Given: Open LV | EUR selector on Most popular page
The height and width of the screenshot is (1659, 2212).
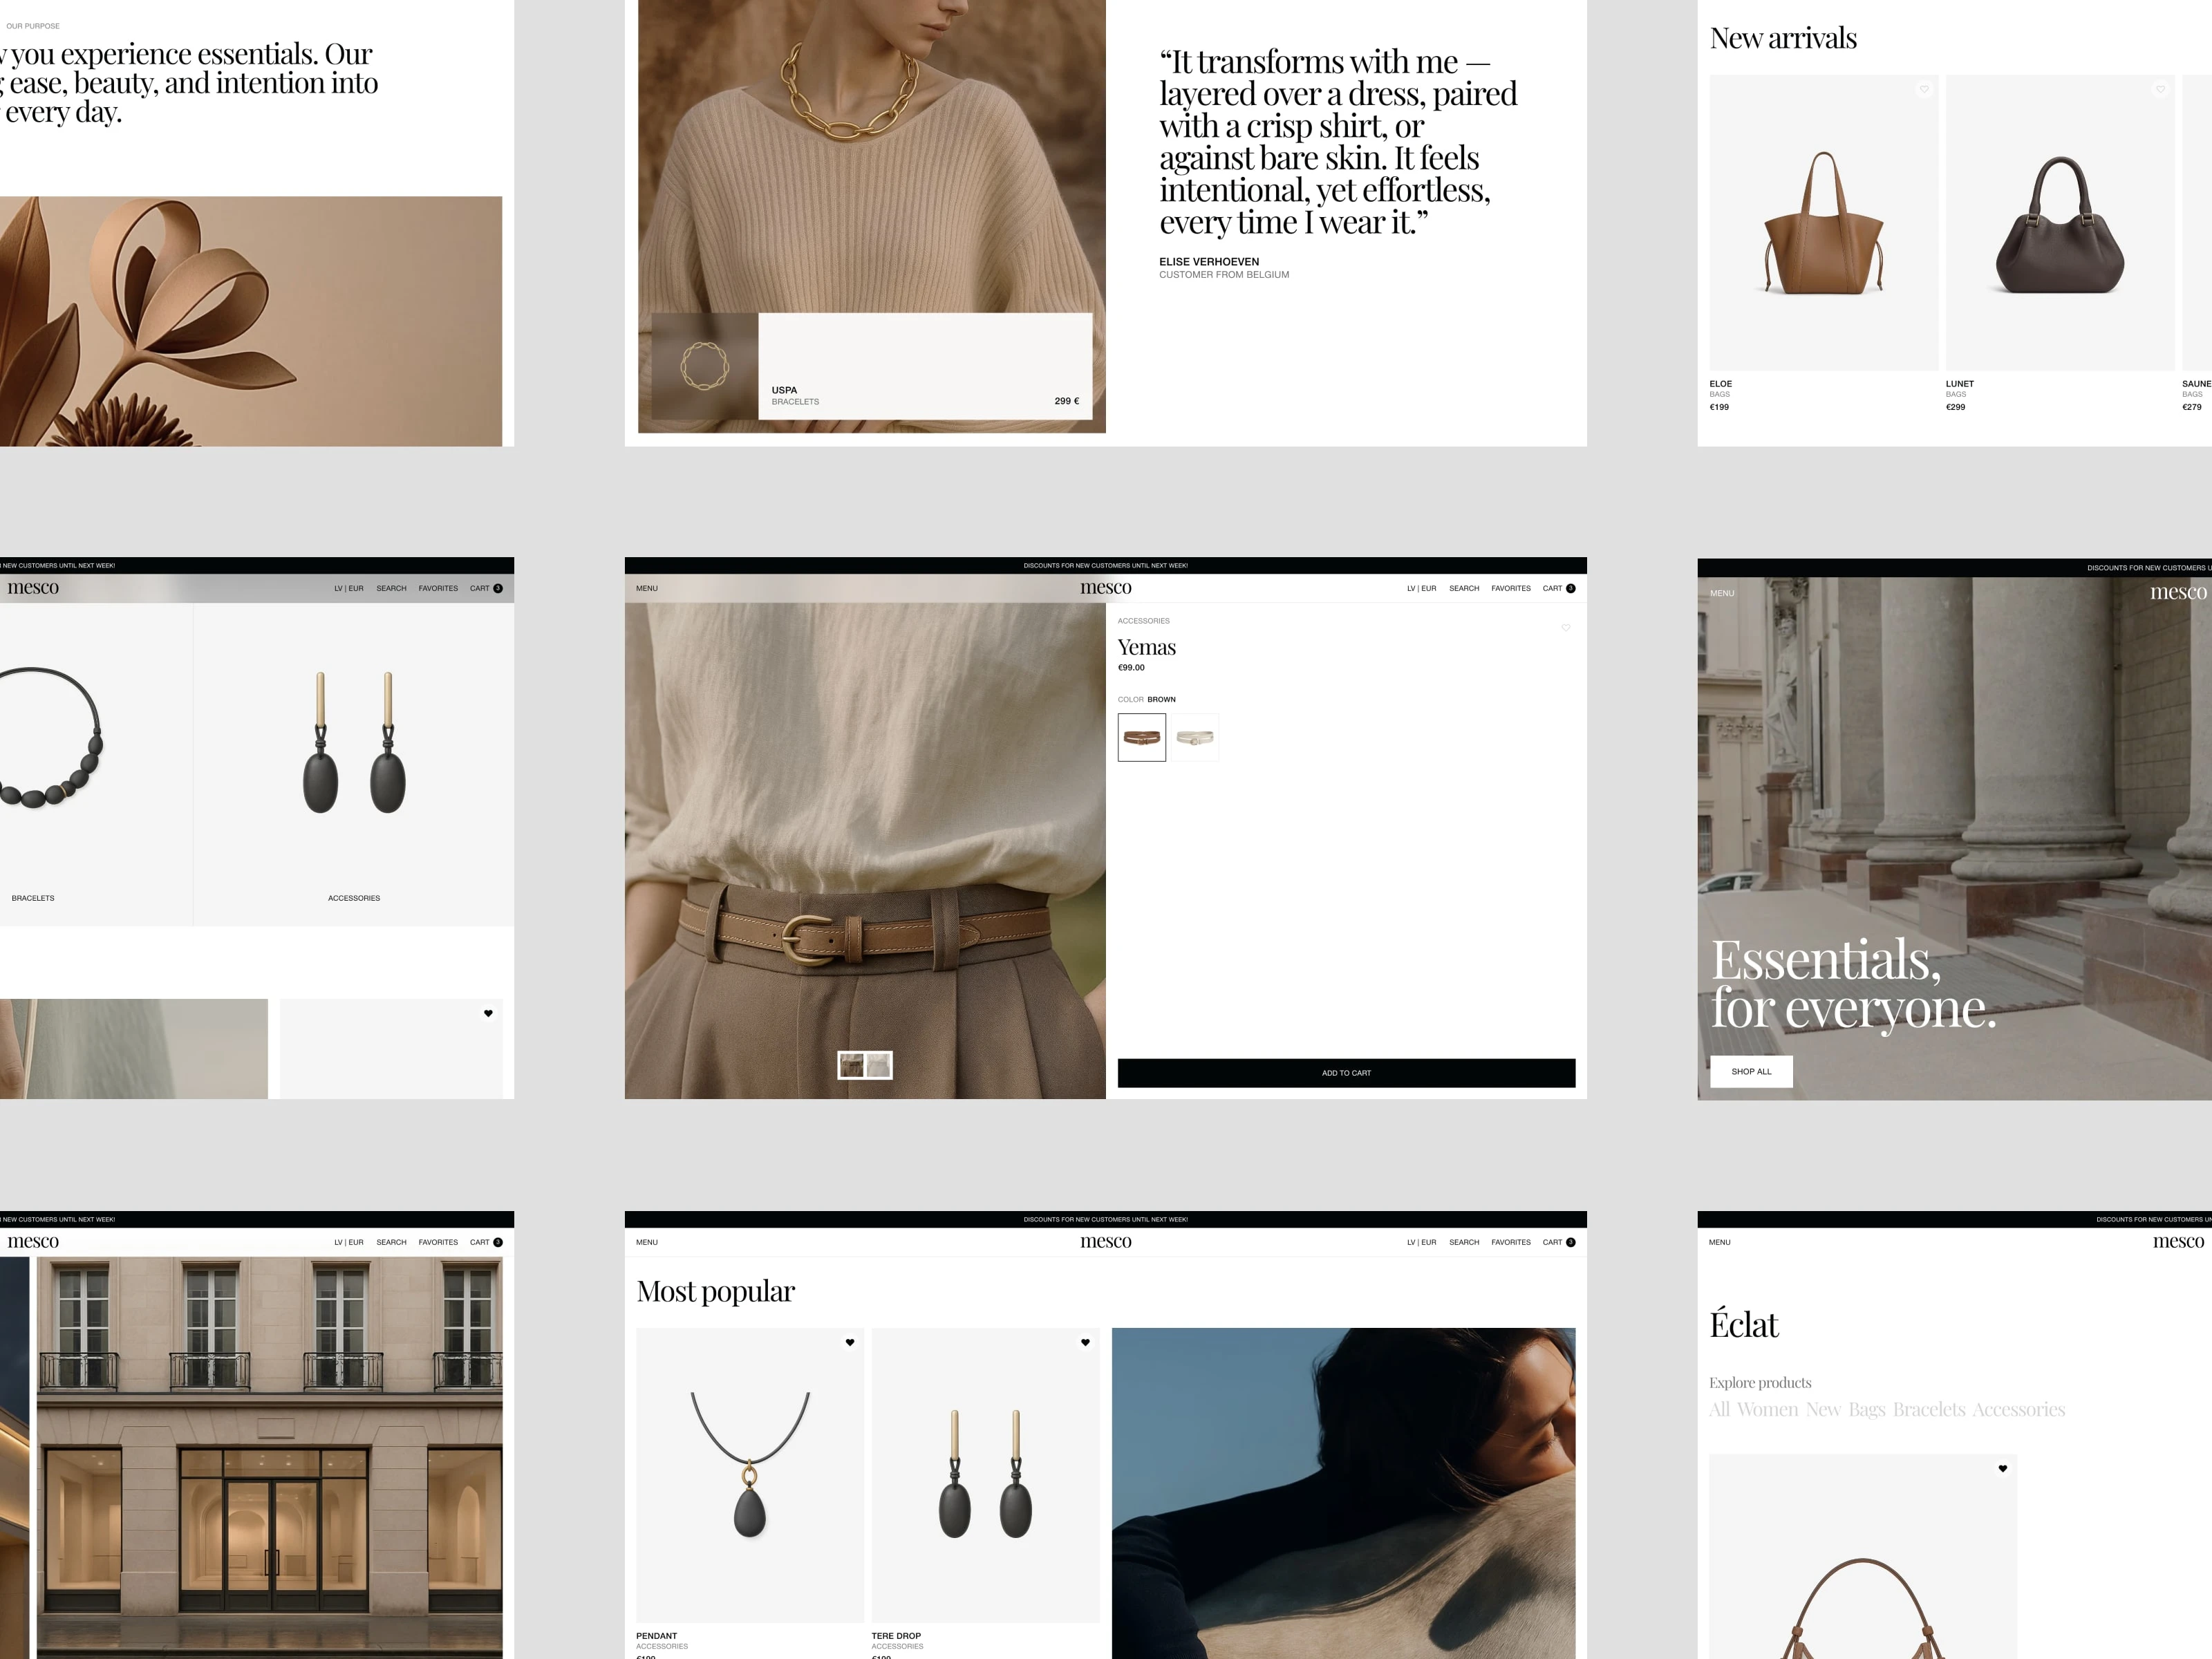Looking at the screenshot, I should click(1421, 1242).
